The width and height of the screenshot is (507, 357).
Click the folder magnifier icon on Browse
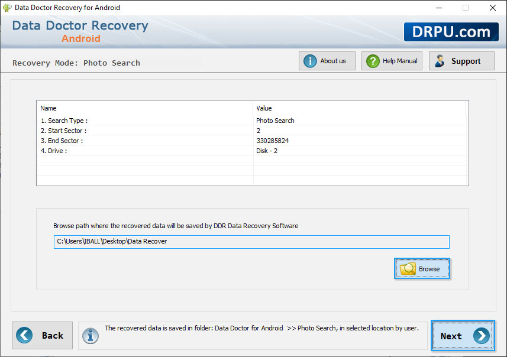pyautogui.click(x=408, y=269)
